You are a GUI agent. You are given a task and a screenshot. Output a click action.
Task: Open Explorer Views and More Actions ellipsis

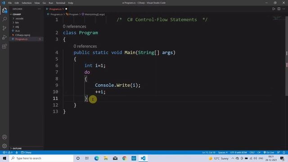pyautogui.click(x=39, y=9)
